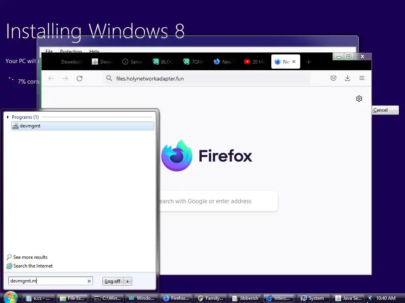Open a new Firefox tab with plus

[308, 62]
